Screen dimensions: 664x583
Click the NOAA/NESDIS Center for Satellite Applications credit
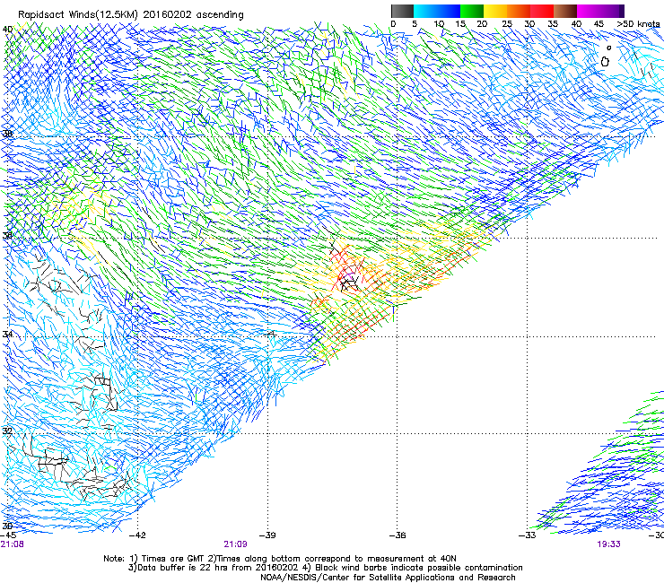(388, 578)
